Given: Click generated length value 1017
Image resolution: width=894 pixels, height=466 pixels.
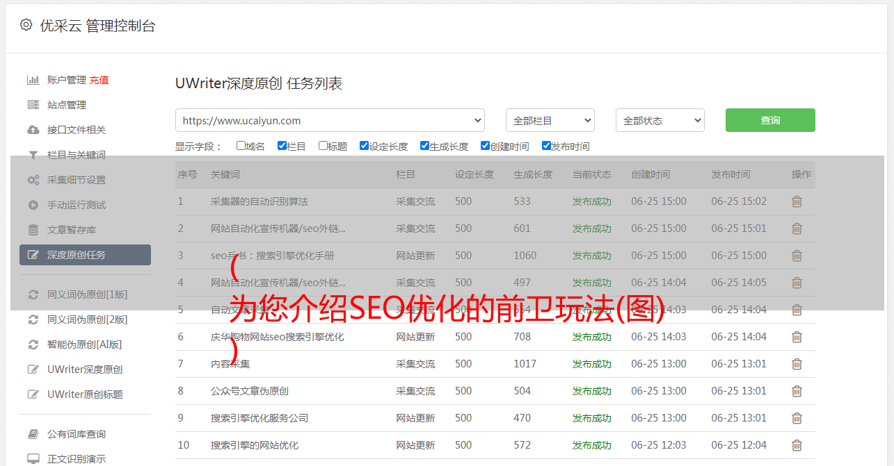Looking at the screenshot, I should click(x=525, y=364).
